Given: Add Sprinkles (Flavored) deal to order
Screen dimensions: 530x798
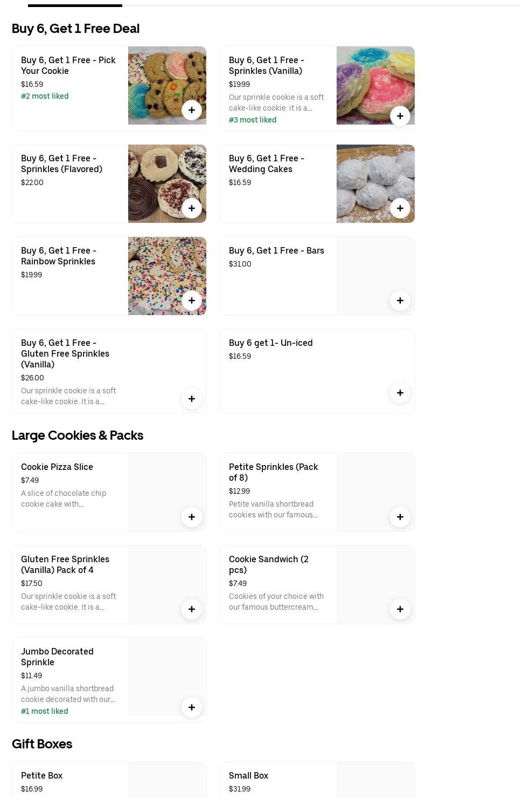Looking at the screenshot, I should pos(191,208).
